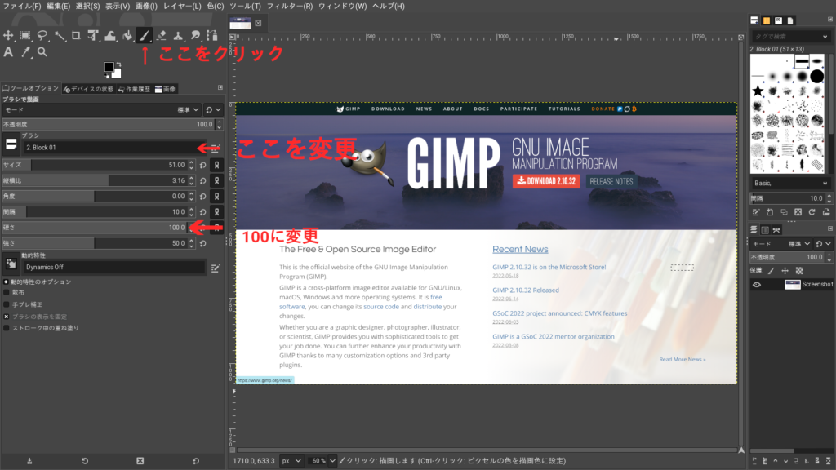The image size is (836, 470).
Task: Toggle lock alpha channel checker icon
Action: coord(799,271)
